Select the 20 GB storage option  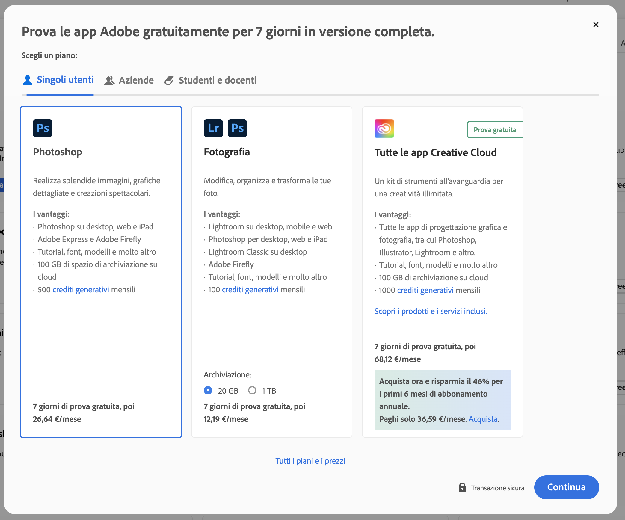(208, 390)
